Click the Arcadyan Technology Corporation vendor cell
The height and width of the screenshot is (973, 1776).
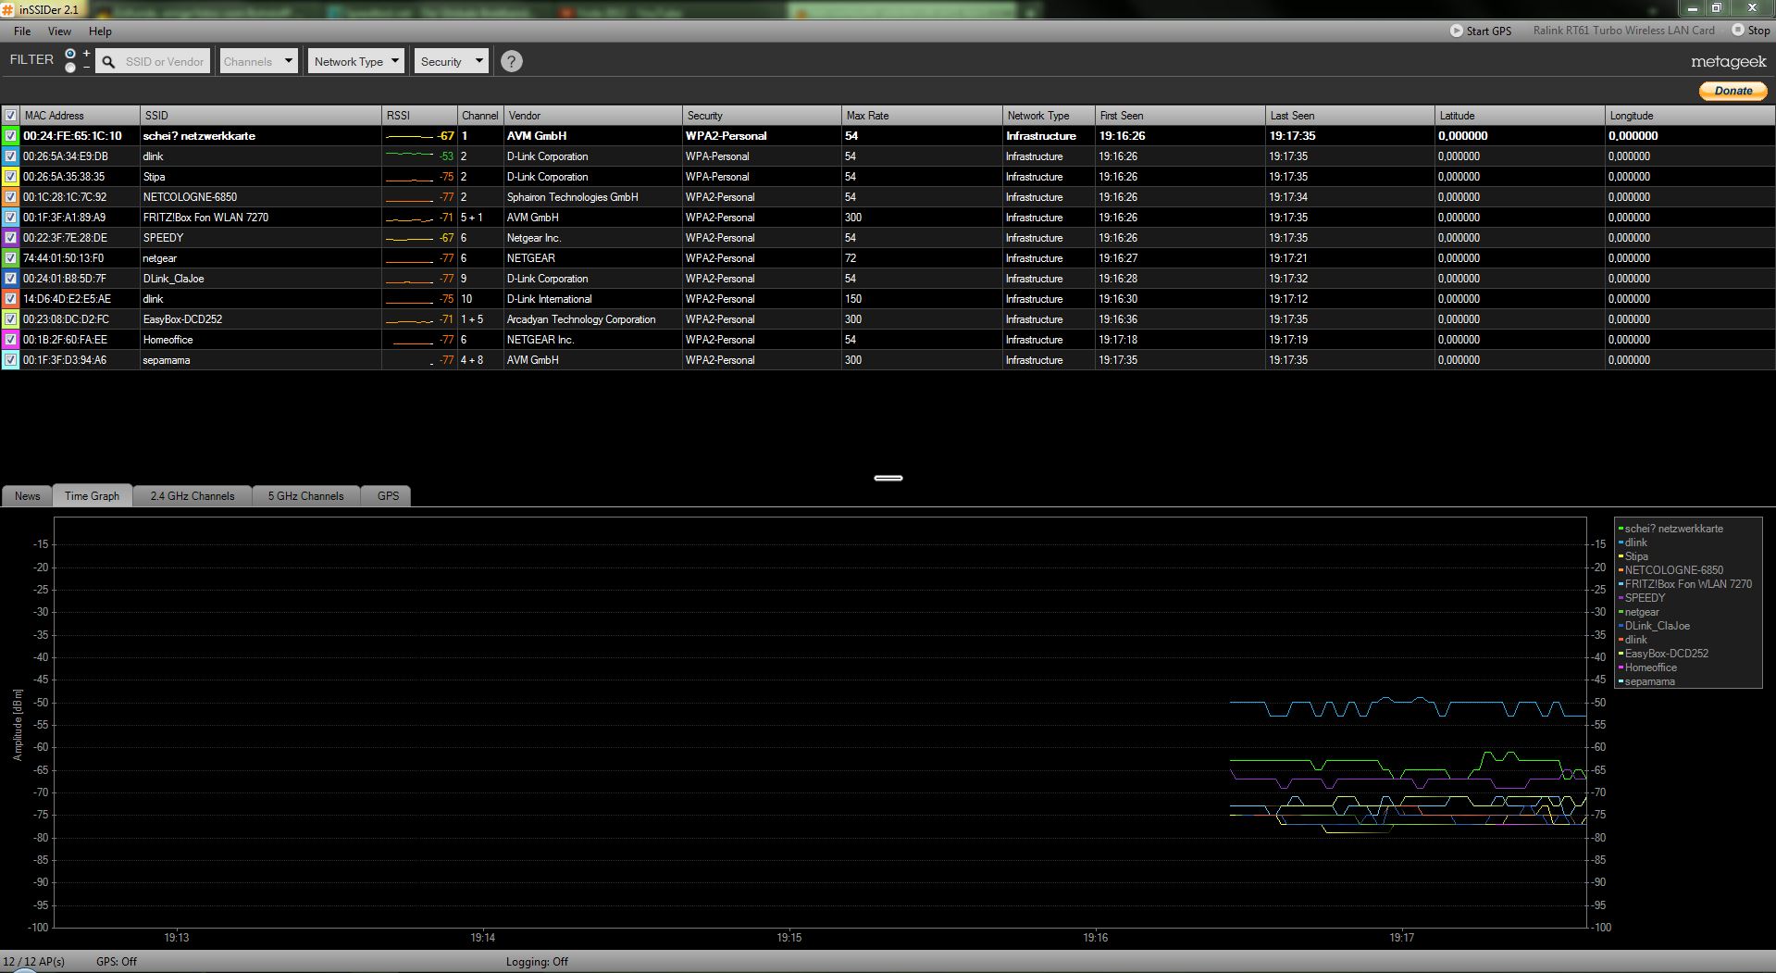(581, 319)
